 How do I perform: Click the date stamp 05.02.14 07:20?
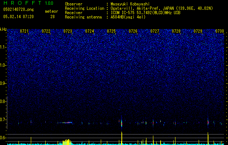point(18,17)
